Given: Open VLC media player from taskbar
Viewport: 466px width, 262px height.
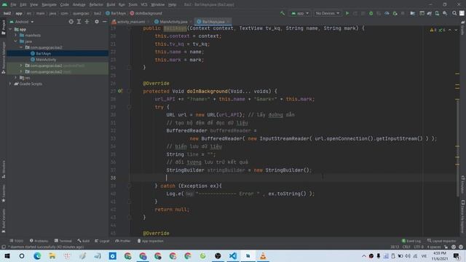Looking at the screenshot, I should point(263,255).
